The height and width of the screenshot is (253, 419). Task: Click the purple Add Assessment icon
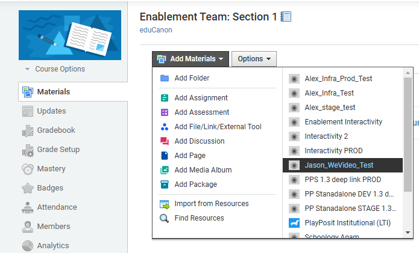tap(165, 112)
